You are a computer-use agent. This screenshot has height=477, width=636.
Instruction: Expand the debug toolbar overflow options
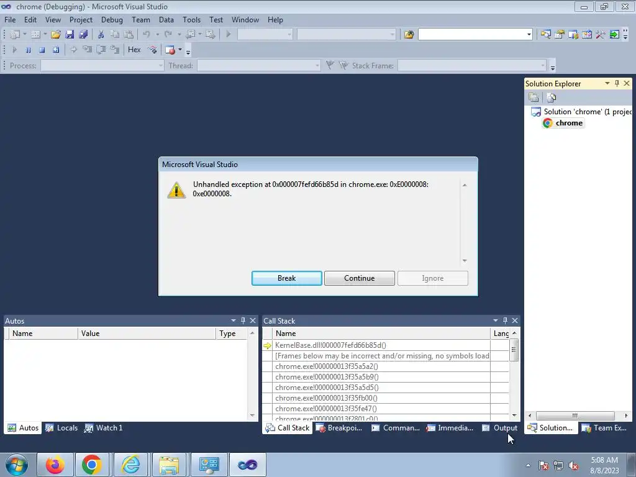click(x=188, y=52)
